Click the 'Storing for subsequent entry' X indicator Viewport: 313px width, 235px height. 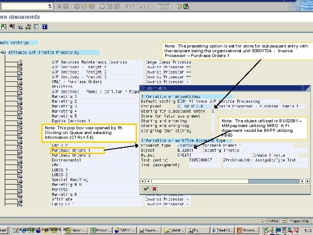tap(213, 111)
